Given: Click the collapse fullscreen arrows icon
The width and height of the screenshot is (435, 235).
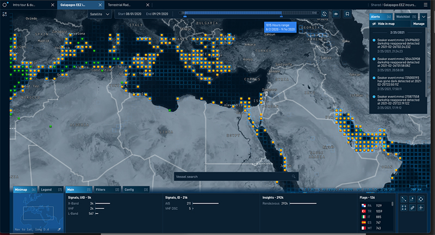Looking at the screenshot, I should 4,14.
